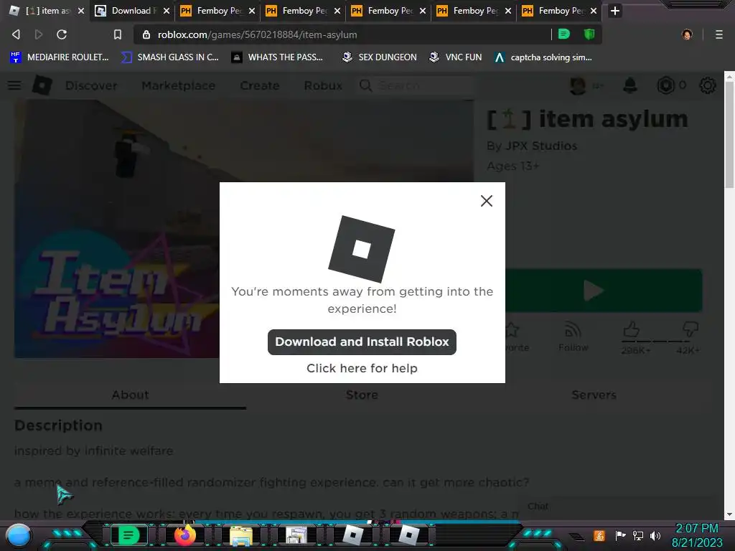The image size is (735, 551).
Task: Open VNC FUN bookmark
Action: tap(456, 57)
